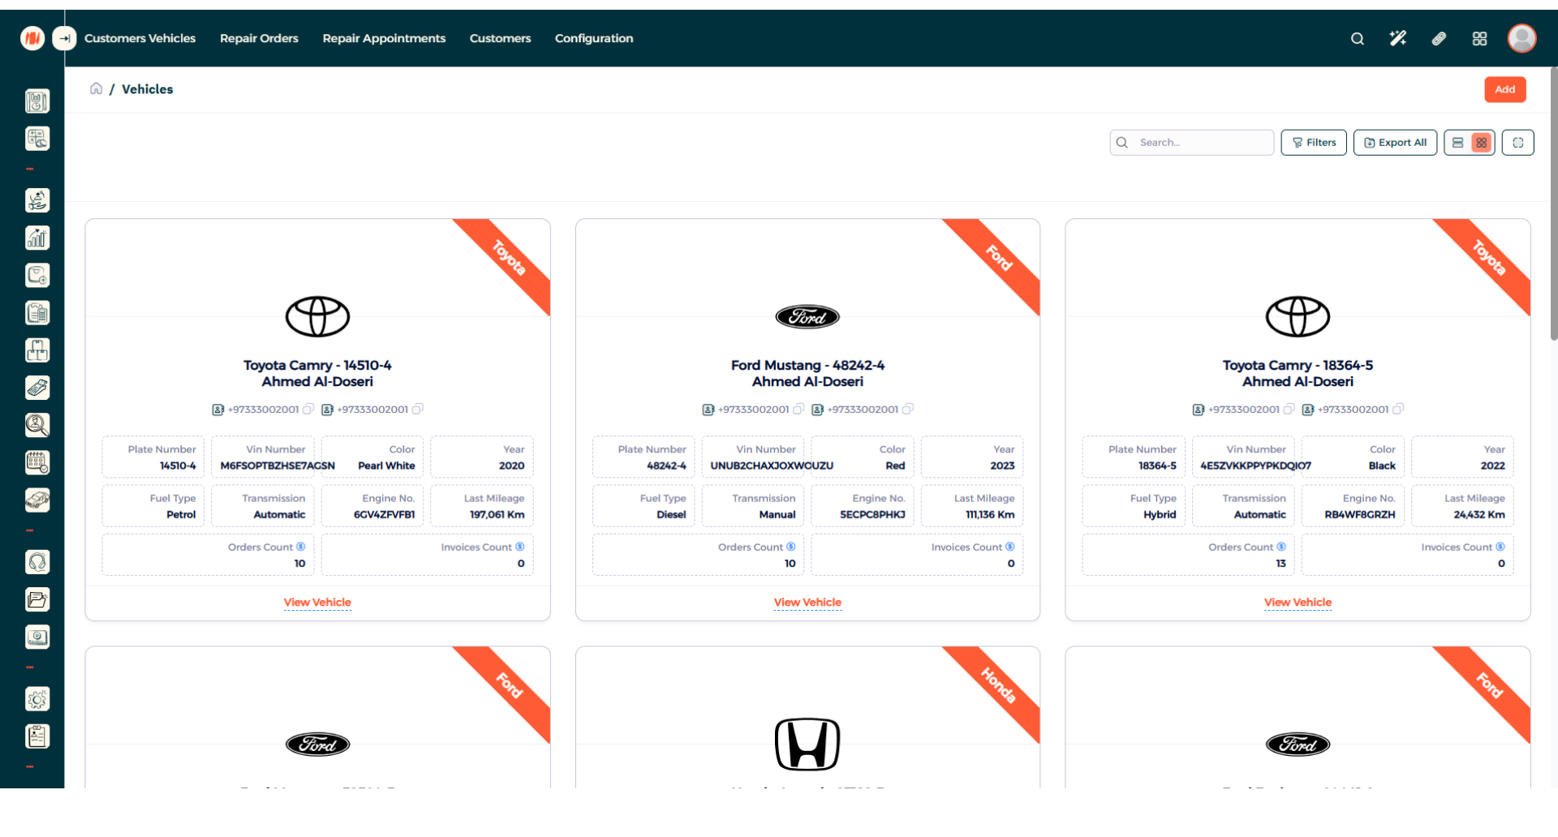Open the Repair Orders menu
1558x837 pixels.
[259, 38]
